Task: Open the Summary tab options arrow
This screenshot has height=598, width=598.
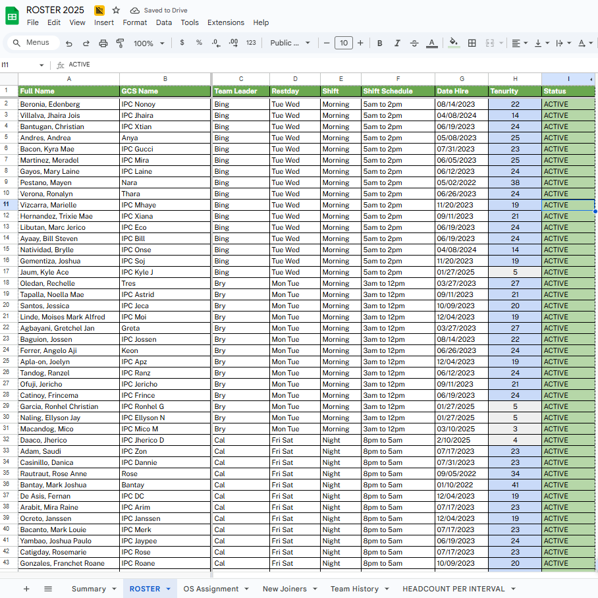Action: pyautogui.click(x=114, y=589)
